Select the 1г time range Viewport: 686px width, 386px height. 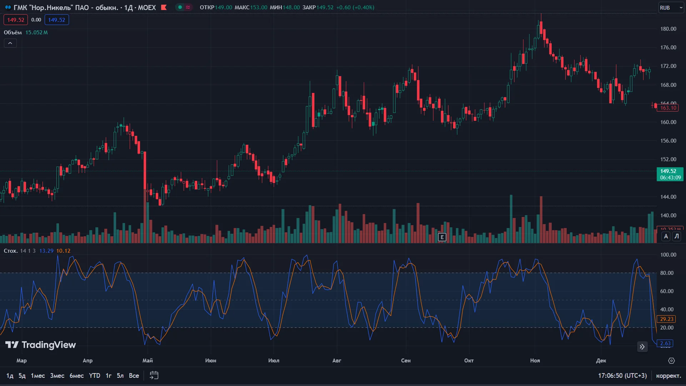[109, 376]
